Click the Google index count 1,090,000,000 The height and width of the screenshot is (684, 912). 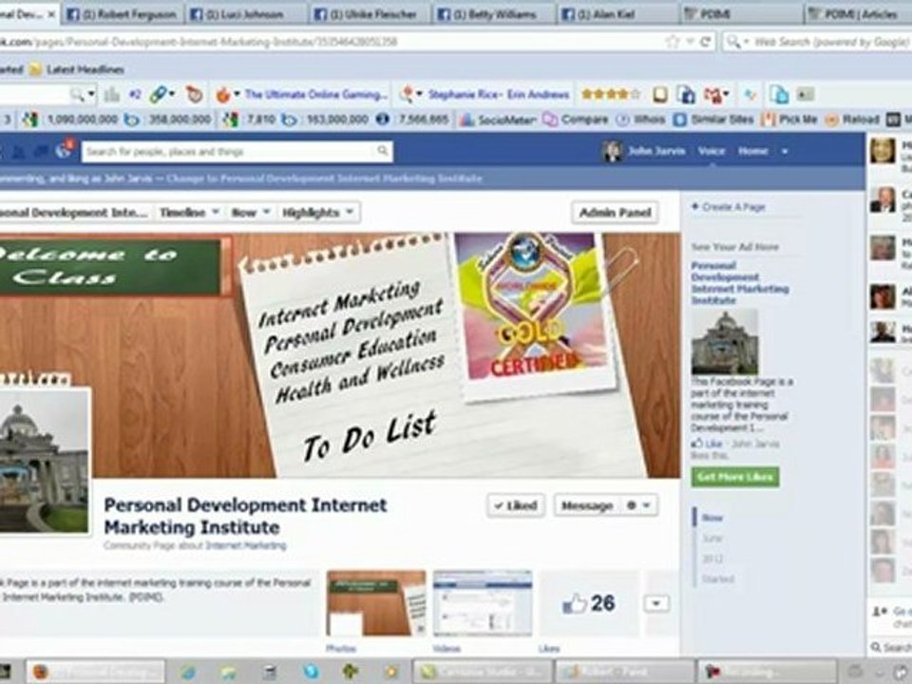click(82, 120)
